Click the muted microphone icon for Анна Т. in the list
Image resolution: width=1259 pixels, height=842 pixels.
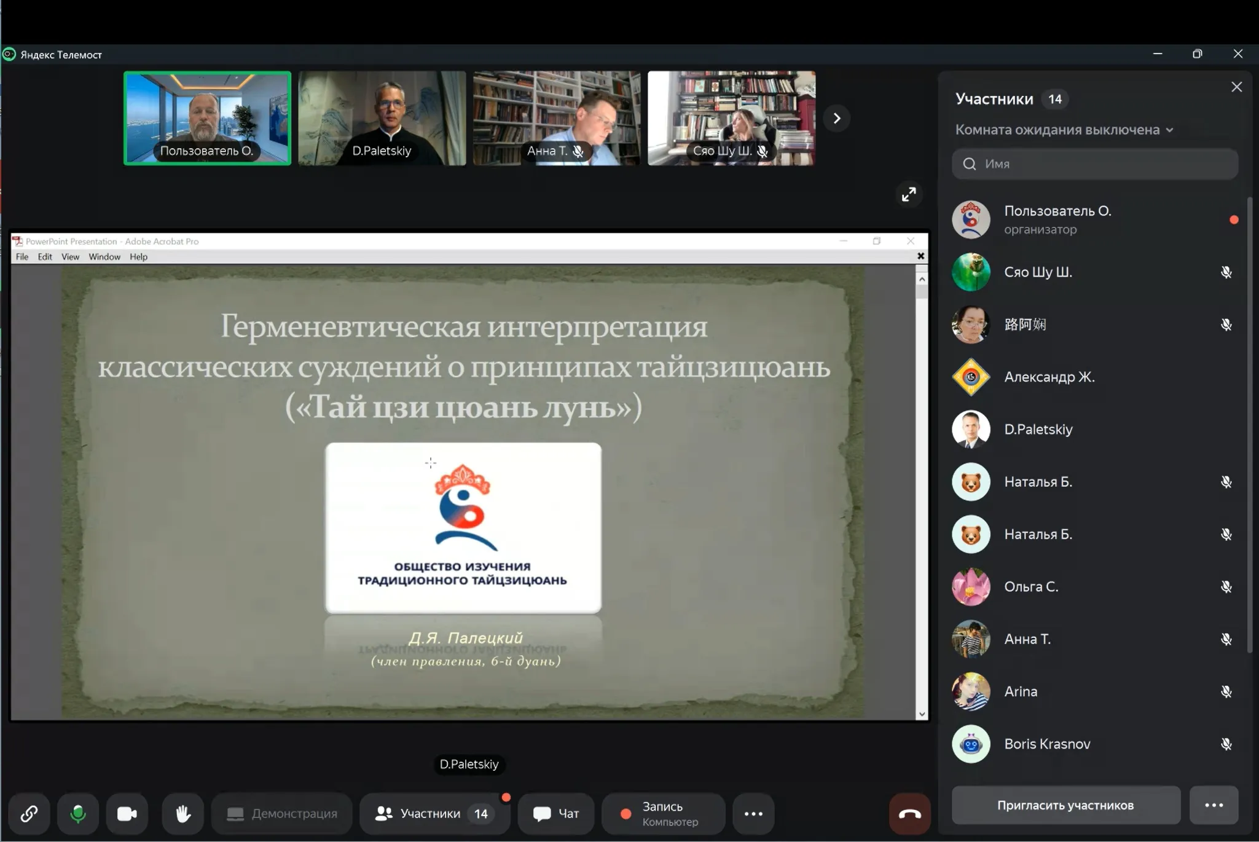point(1226,639)
